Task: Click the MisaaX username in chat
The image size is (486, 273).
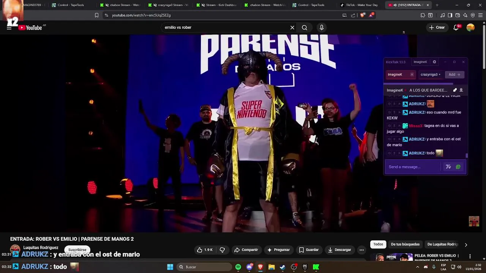Action: click(x=416, y=126)
